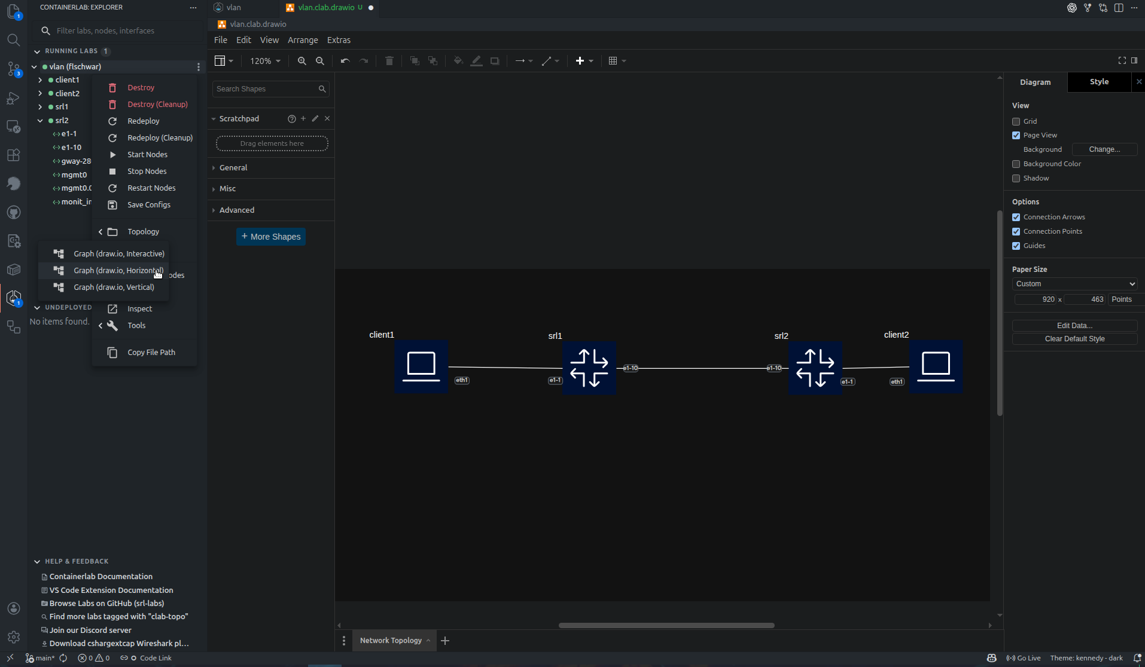Switch to the Diagram tab

[x=1035, y=82]
